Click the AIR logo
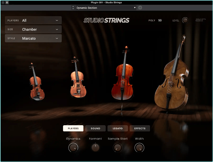This screenshot has height=162, width=213. coord(200,20)
